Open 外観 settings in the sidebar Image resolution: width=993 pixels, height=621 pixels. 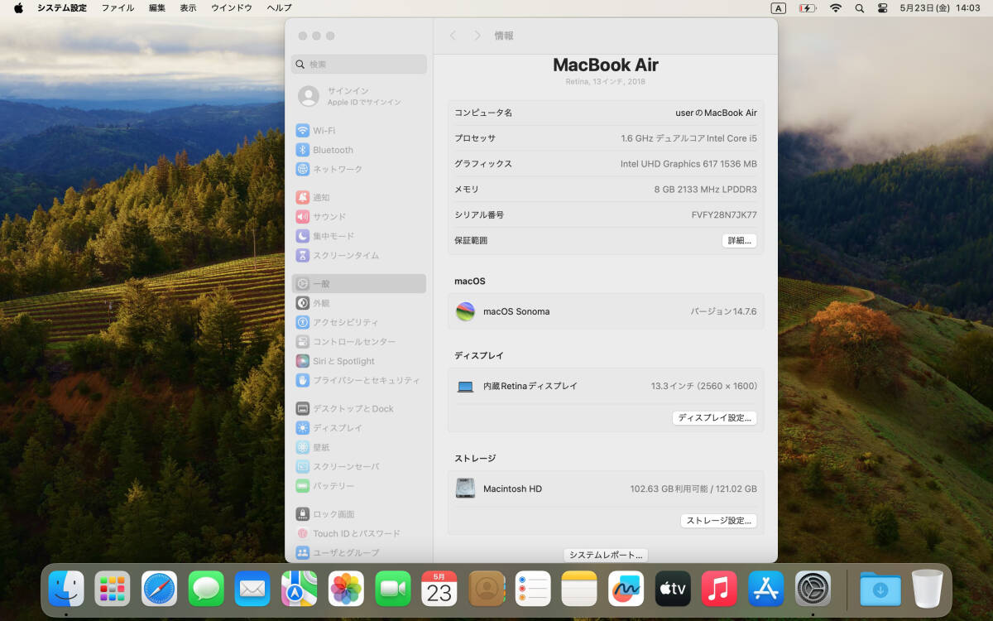[x=358, y=303]
